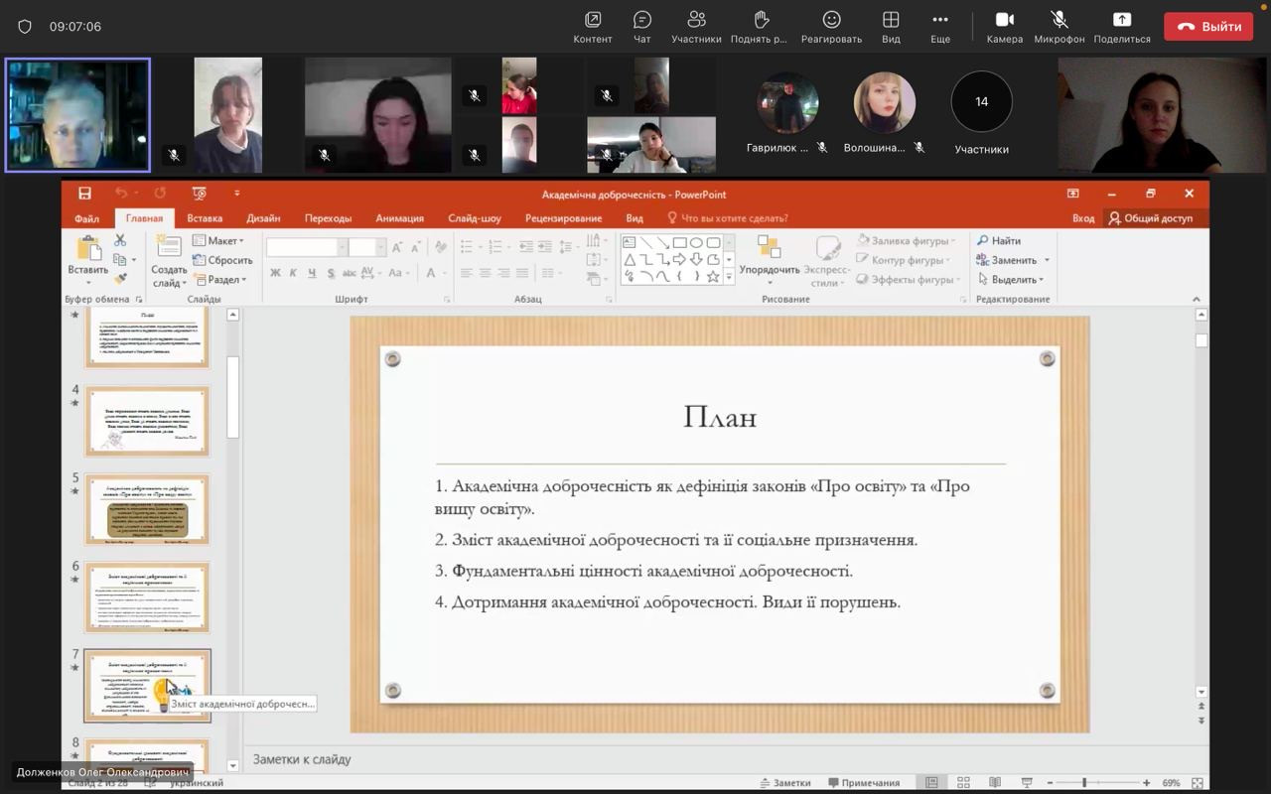Image resolution: width=1271 pixels, height=794 pixels.
Task: Open the React emoji menu
Action: pyautogui.click(x=831, y=26)
